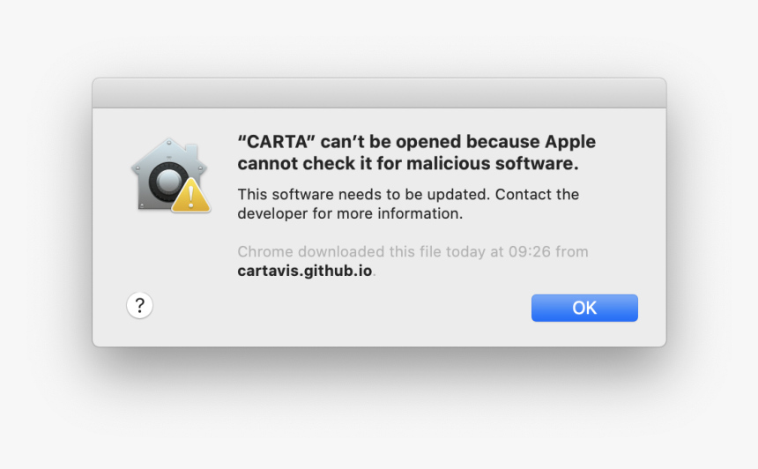The width and height of the screenshot is (758, 469).
Task: Dismiss the alert with the OK button
Action: coord(584,308)
